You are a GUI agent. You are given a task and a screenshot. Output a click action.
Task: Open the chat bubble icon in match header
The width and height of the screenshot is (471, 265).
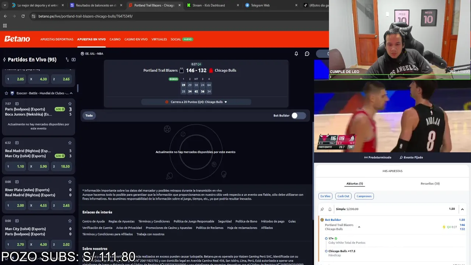click(x=307, y=54)
